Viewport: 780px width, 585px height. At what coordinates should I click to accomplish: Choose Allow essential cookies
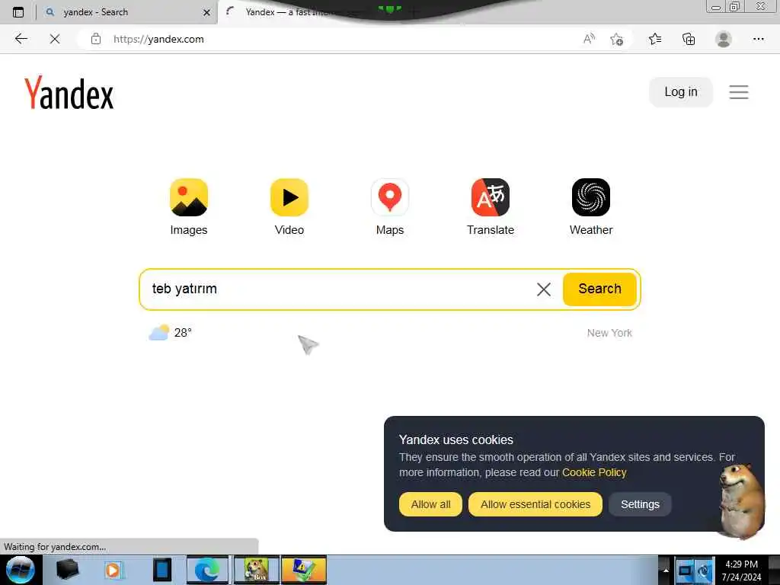tap(535, 504)
